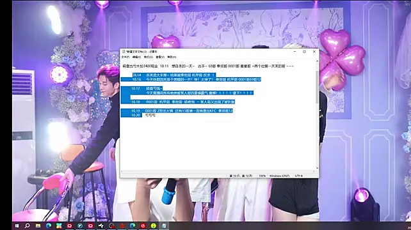Open the colorful four-square app on taskbar
The height and width of the screenshot is (230, 411).
59,226
